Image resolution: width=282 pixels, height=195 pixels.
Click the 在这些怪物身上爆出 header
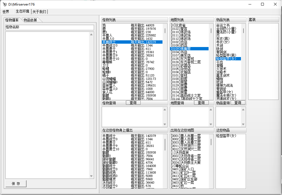point(134,130)
